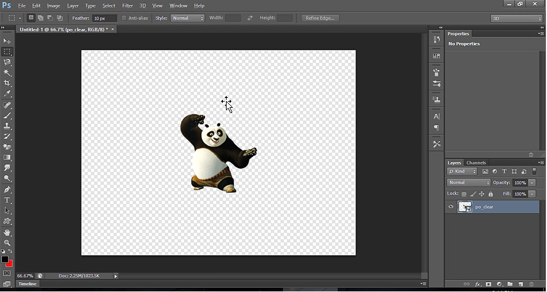This screenshot has width=547, height=292.
Task: Open the Layers panel flyout menu
Action: pyautogui.click(x=540, y=163)
